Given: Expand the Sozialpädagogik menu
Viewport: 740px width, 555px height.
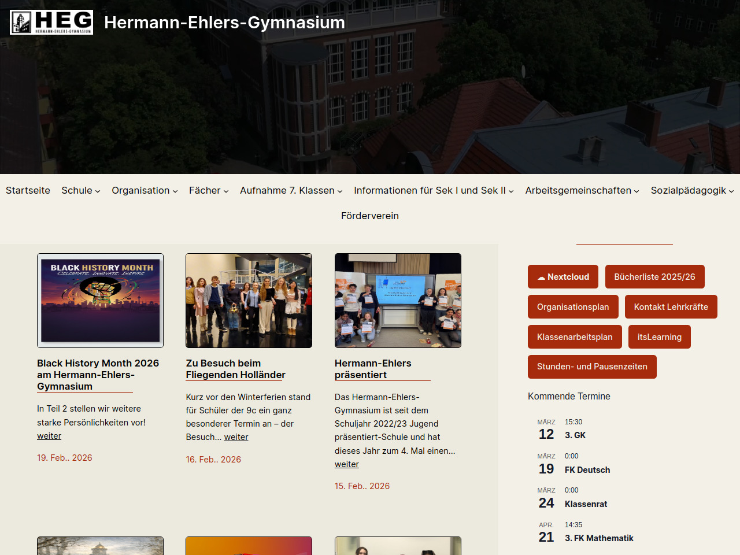Looking at the screenshot, I should [691, 190].
